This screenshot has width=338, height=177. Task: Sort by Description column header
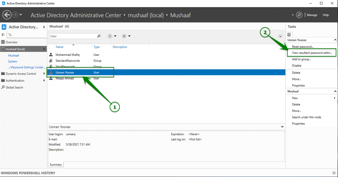pyautogui.click(x=120, y=47)
